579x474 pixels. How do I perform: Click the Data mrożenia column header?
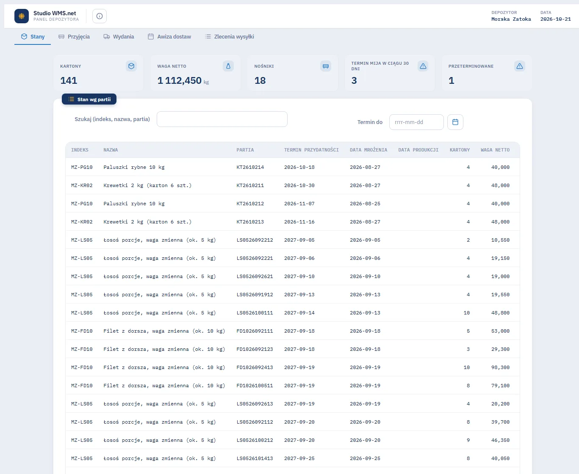pyautogui.click(x=368, y=150)
